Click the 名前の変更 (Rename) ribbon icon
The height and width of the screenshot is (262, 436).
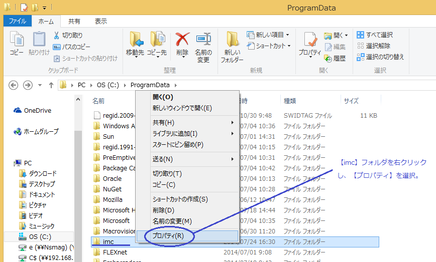pyautogui.click(x=203, y=39)
